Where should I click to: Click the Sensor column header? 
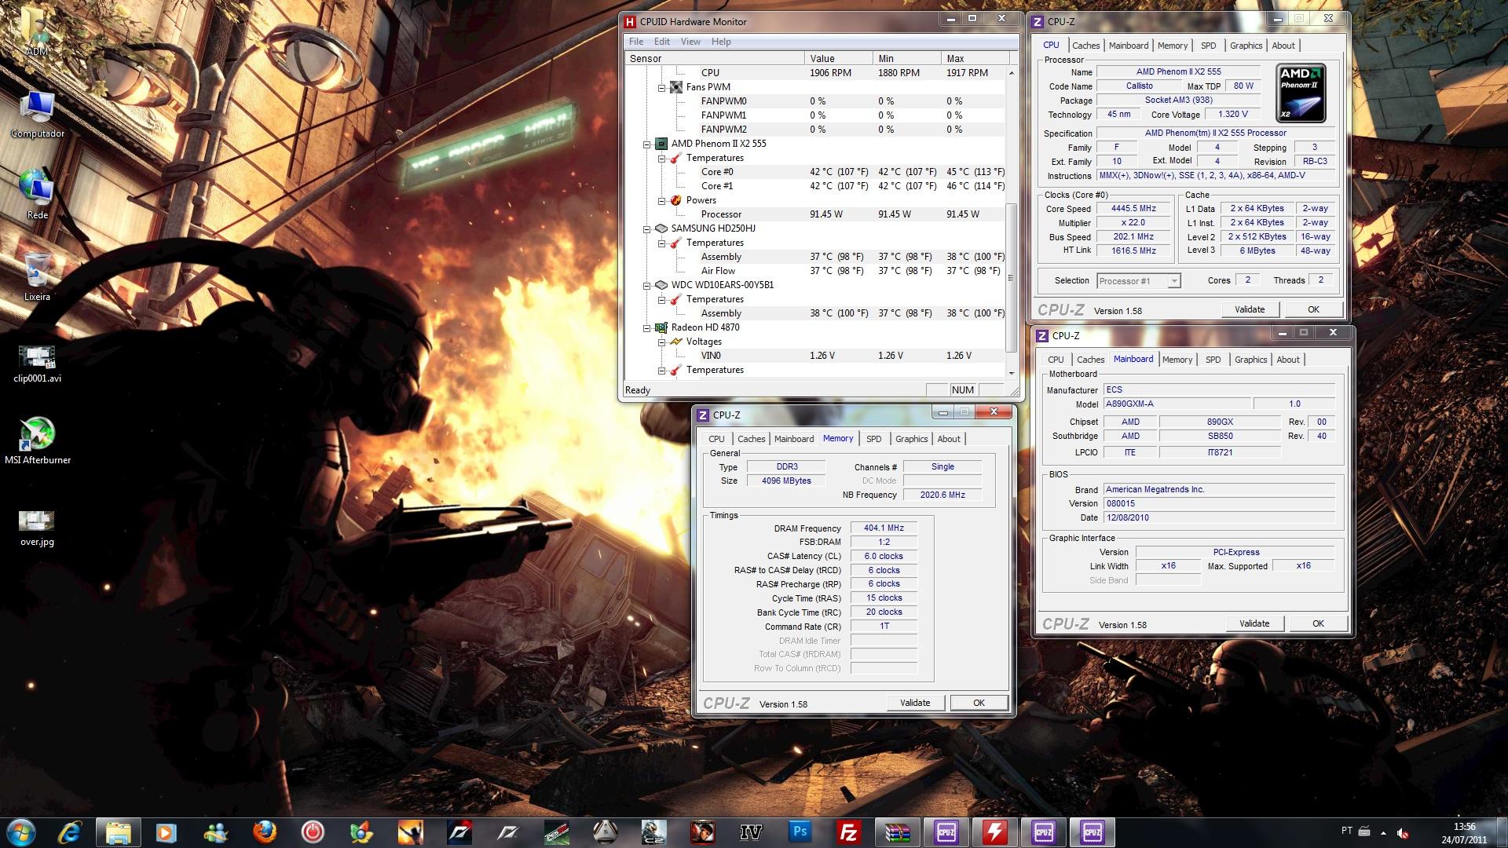tap(715, 58)
